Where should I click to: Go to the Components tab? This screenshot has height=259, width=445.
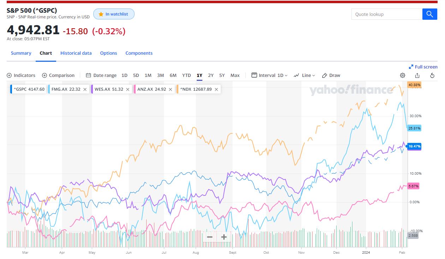pos(139,53)
